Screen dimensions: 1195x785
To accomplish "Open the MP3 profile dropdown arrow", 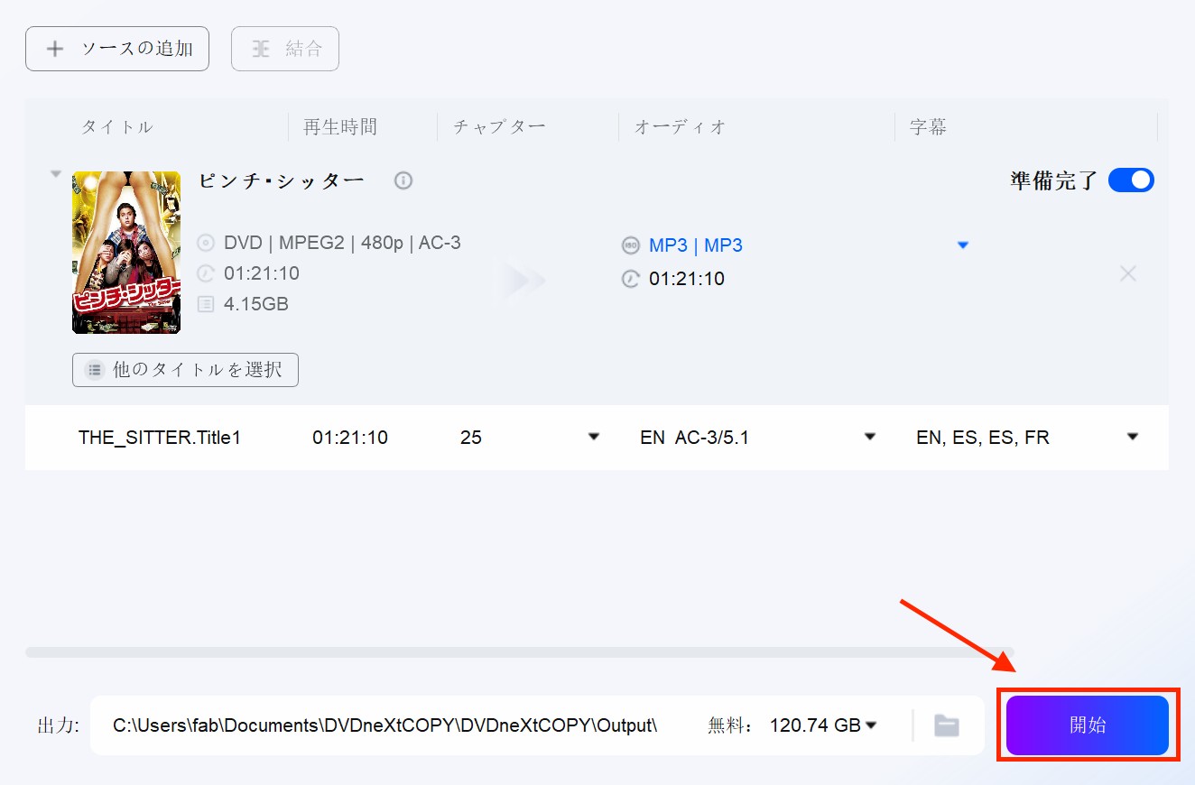I will 963,245.
